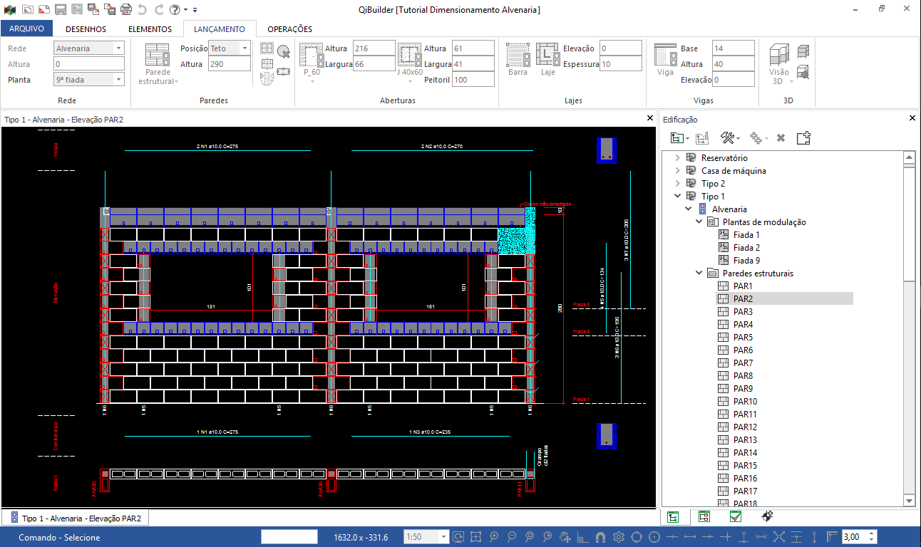Click the checklist tab icon below Edificação panel
Viewport: 921px width, 547px height.
pyautogui.click(x=736, y=517)
